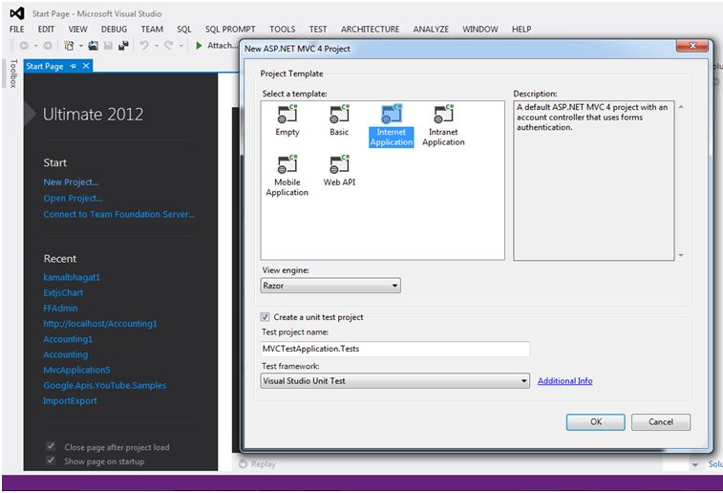This screenshot has height=493, width=723.
Task: Open the DEBUG menu
Action: (x=114, y=29)
